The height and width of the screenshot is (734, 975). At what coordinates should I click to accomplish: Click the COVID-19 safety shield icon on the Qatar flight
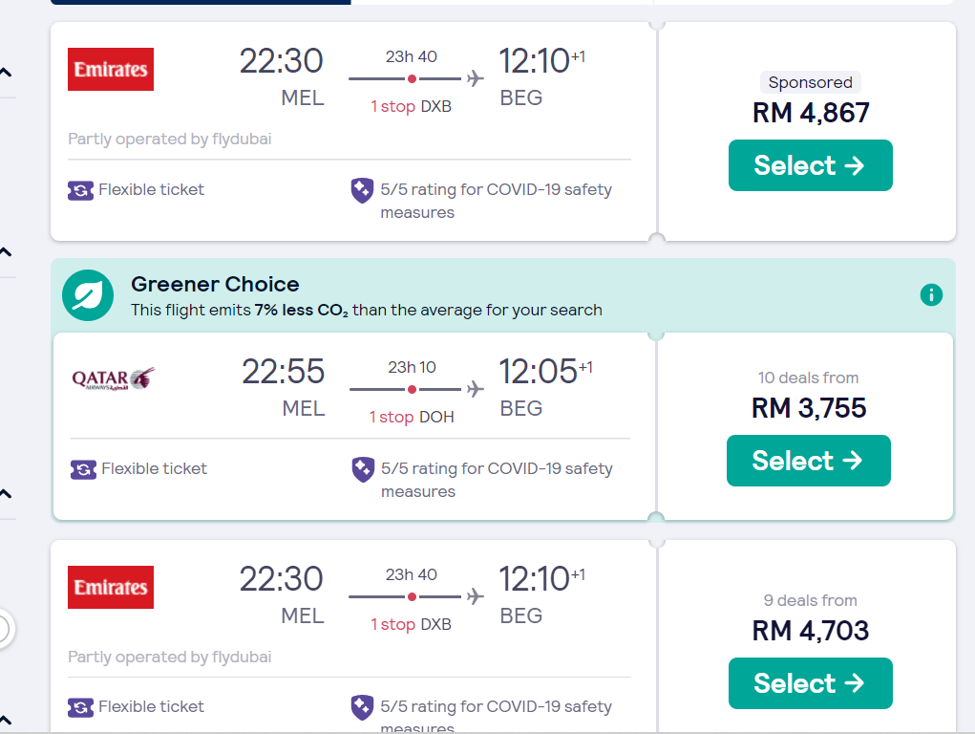tap(363, 469)
